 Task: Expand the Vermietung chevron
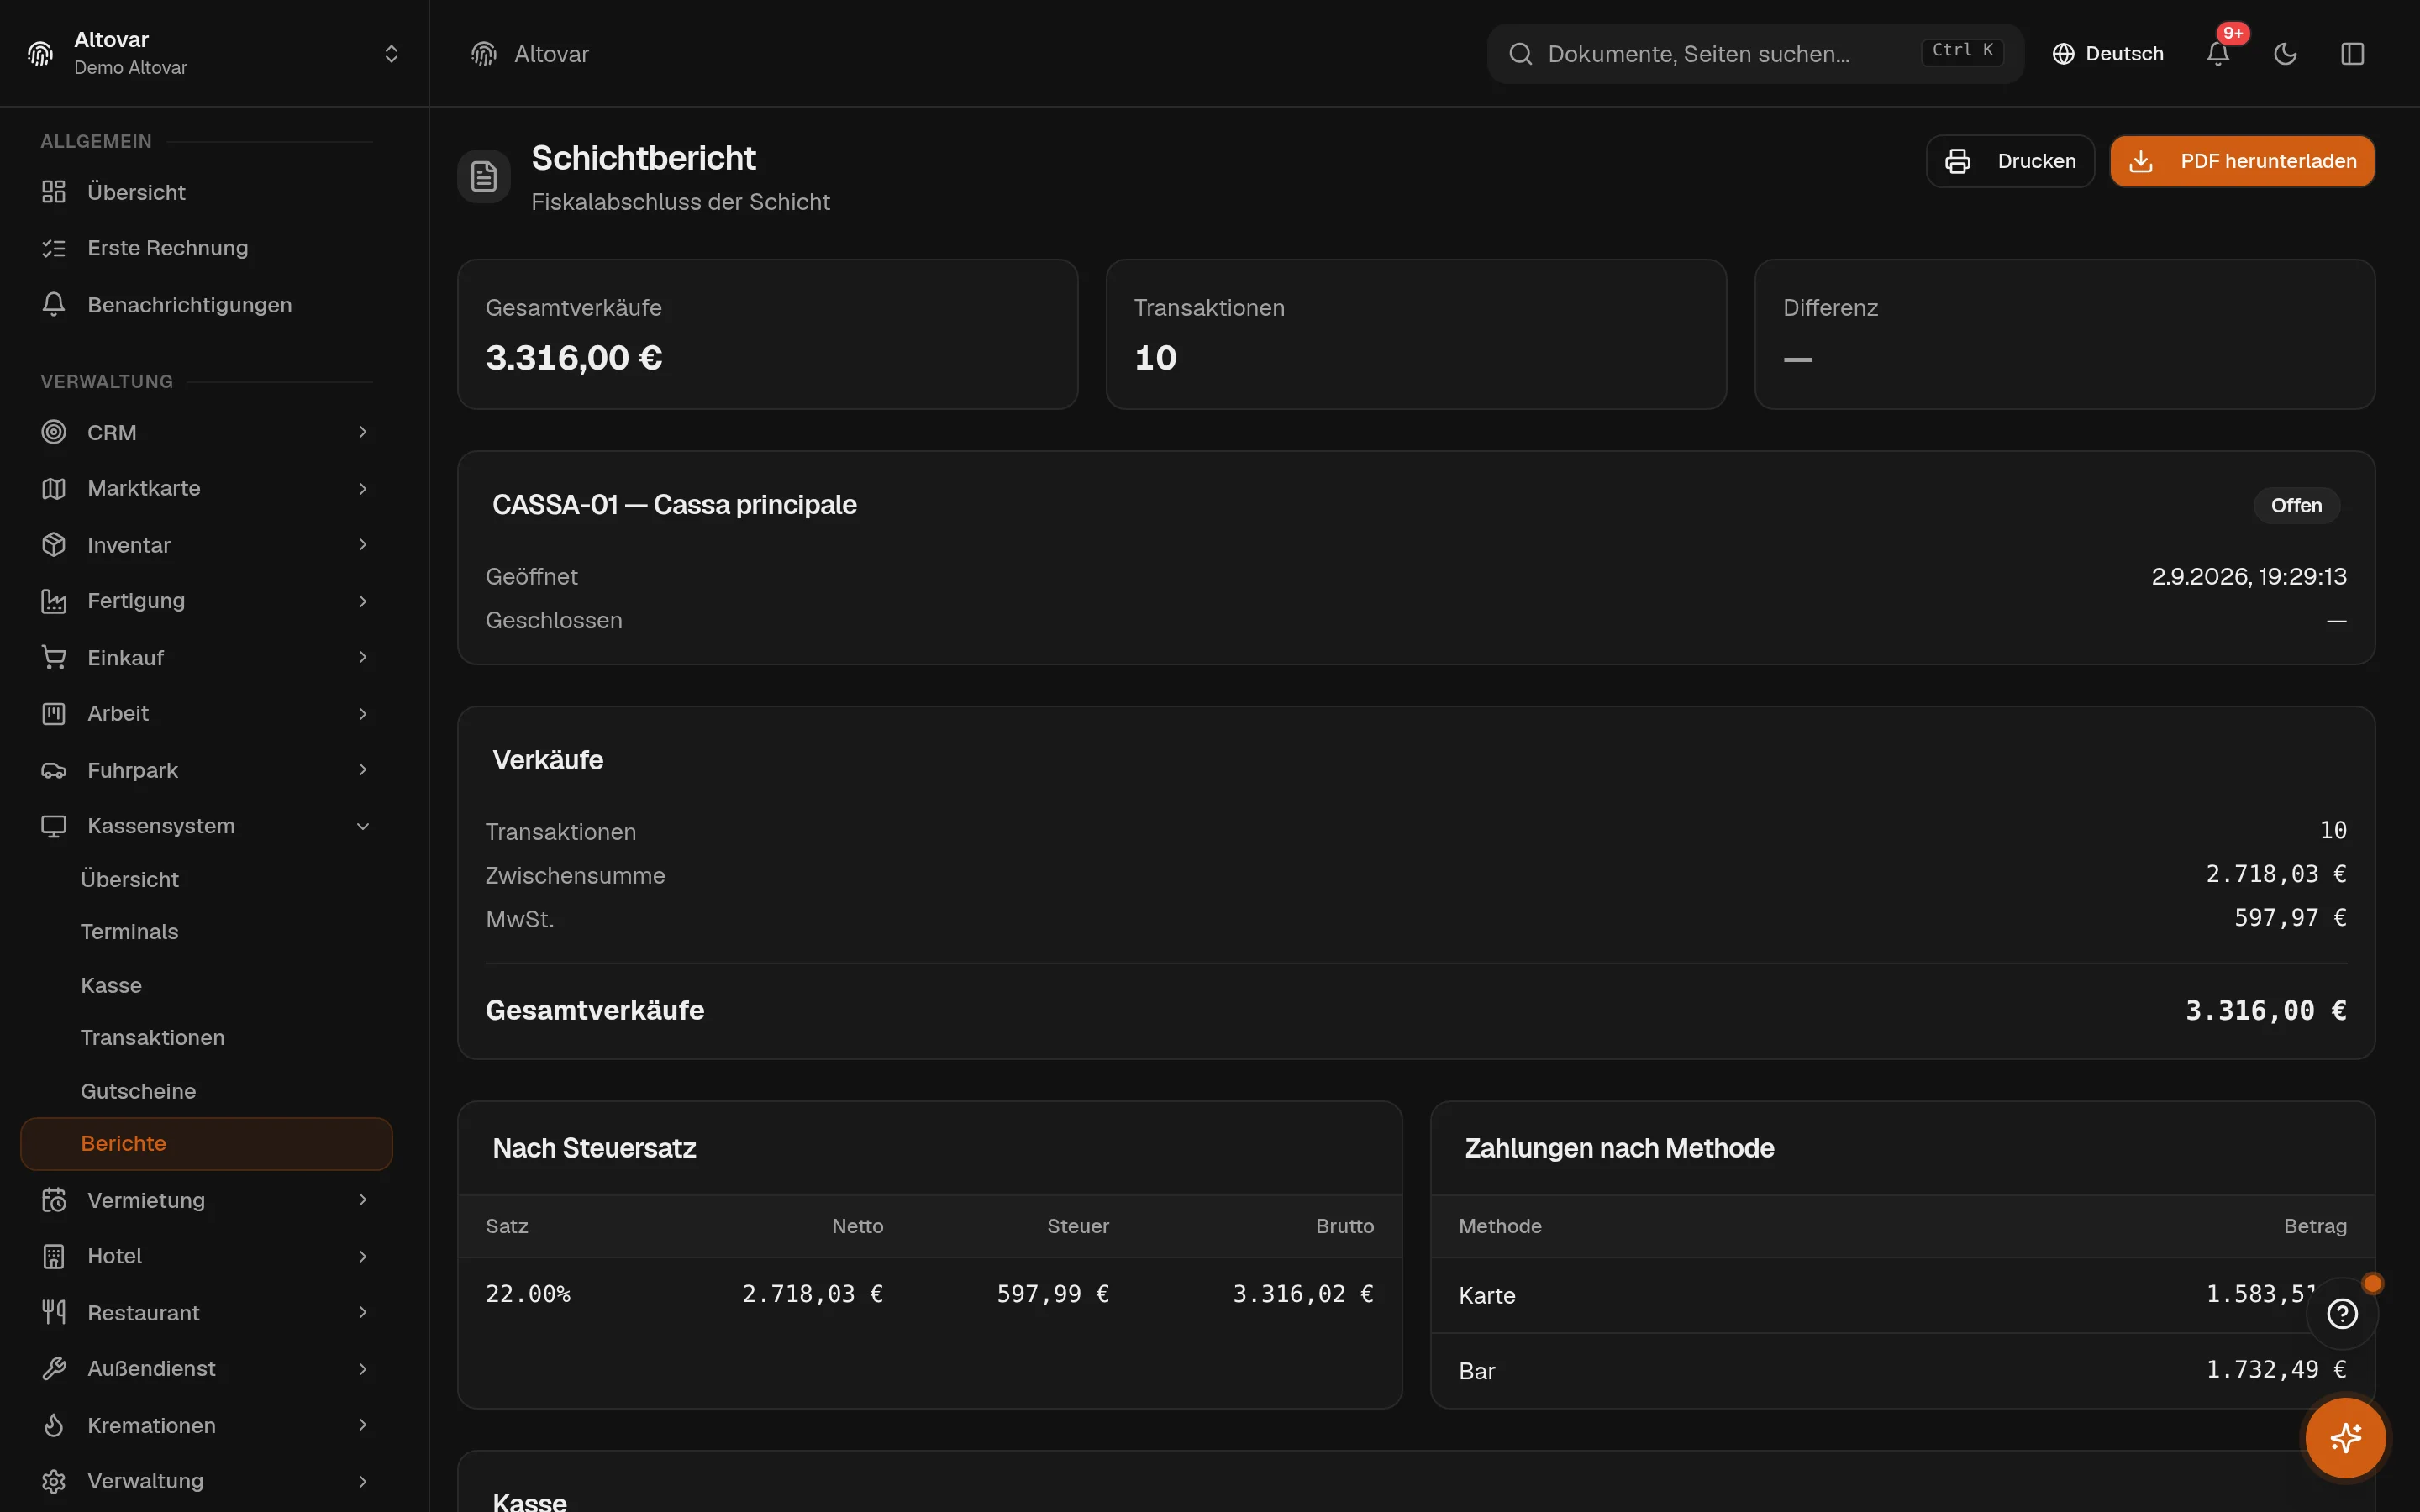pos(363,1200)
